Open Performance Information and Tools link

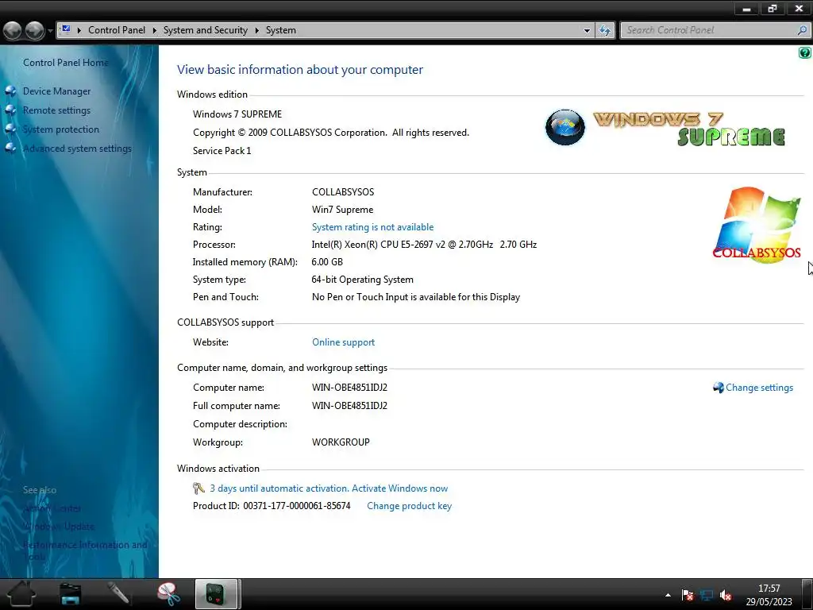point(85,550)
